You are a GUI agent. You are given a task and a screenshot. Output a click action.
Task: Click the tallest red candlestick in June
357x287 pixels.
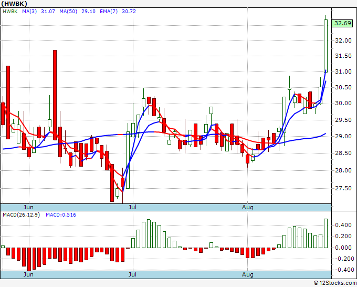[x=55, y=95]
